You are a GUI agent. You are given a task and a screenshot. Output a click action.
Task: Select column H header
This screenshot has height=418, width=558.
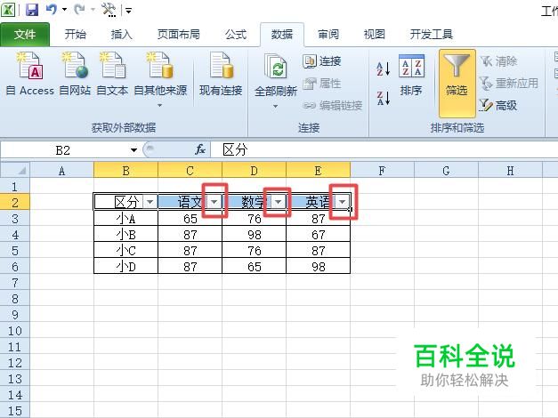click(x=510, y=171)
